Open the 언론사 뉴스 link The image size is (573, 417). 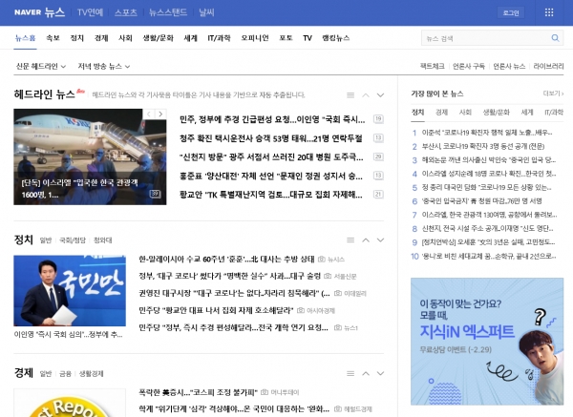coord(509,66)
